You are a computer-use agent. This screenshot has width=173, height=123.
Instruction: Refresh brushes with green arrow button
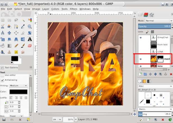(x=170, y=120)
